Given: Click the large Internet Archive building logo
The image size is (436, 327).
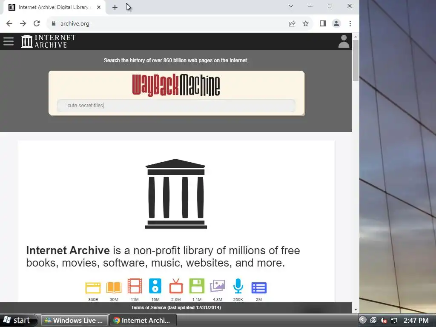Looking at the screenshot, I should click(x=176, y=194).
